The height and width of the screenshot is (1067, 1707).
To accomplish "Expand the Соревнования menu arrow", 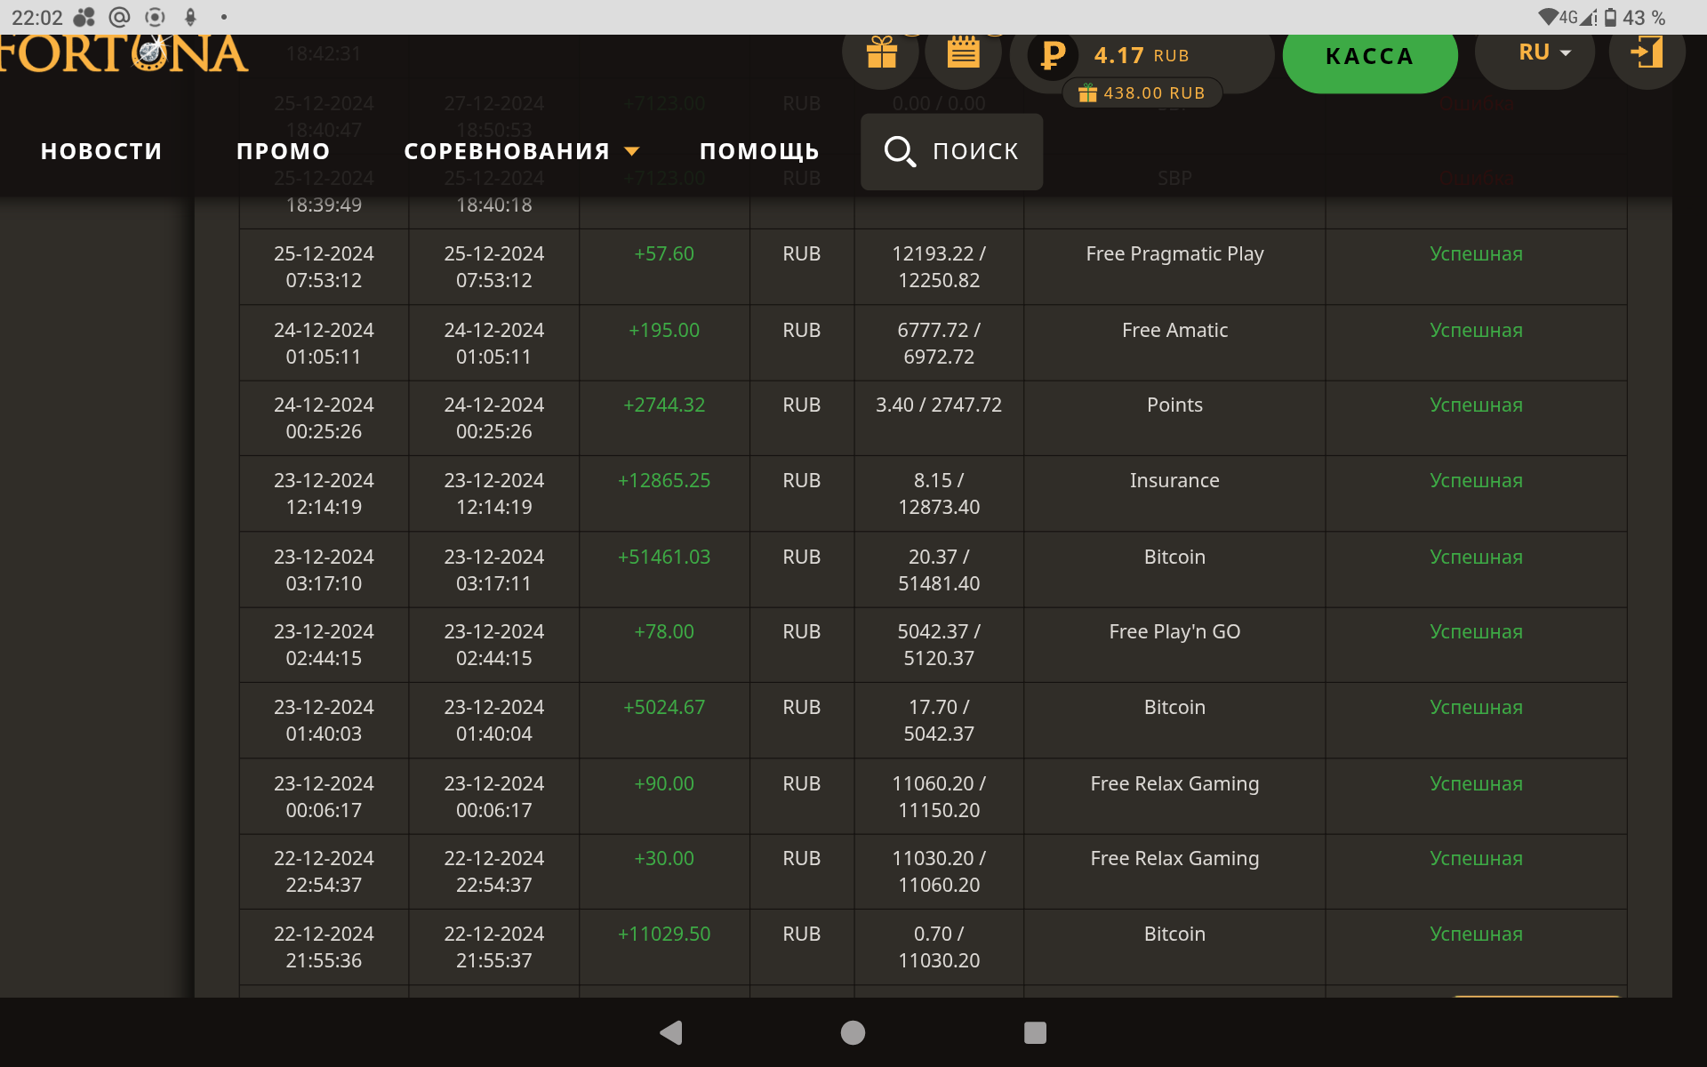I will [632, 152].
